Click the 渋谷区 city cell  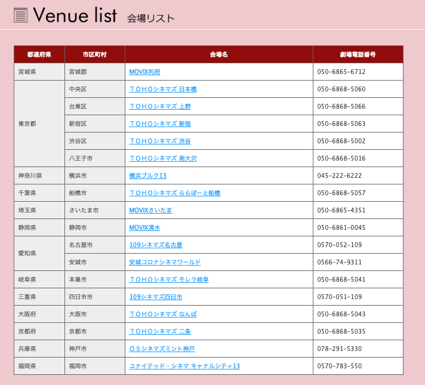[x=95, y=141]
